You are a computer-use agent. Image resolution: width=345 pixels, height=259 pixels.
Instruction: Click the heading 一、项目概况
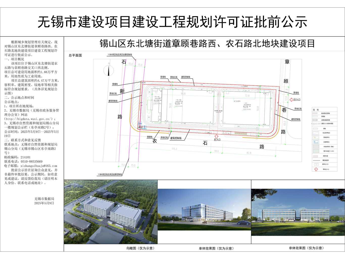pyautogui.click(x=14, y=59)
